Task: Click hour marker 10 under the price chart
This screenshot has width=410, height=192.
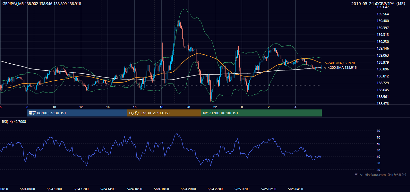Action: pos(54,107)
